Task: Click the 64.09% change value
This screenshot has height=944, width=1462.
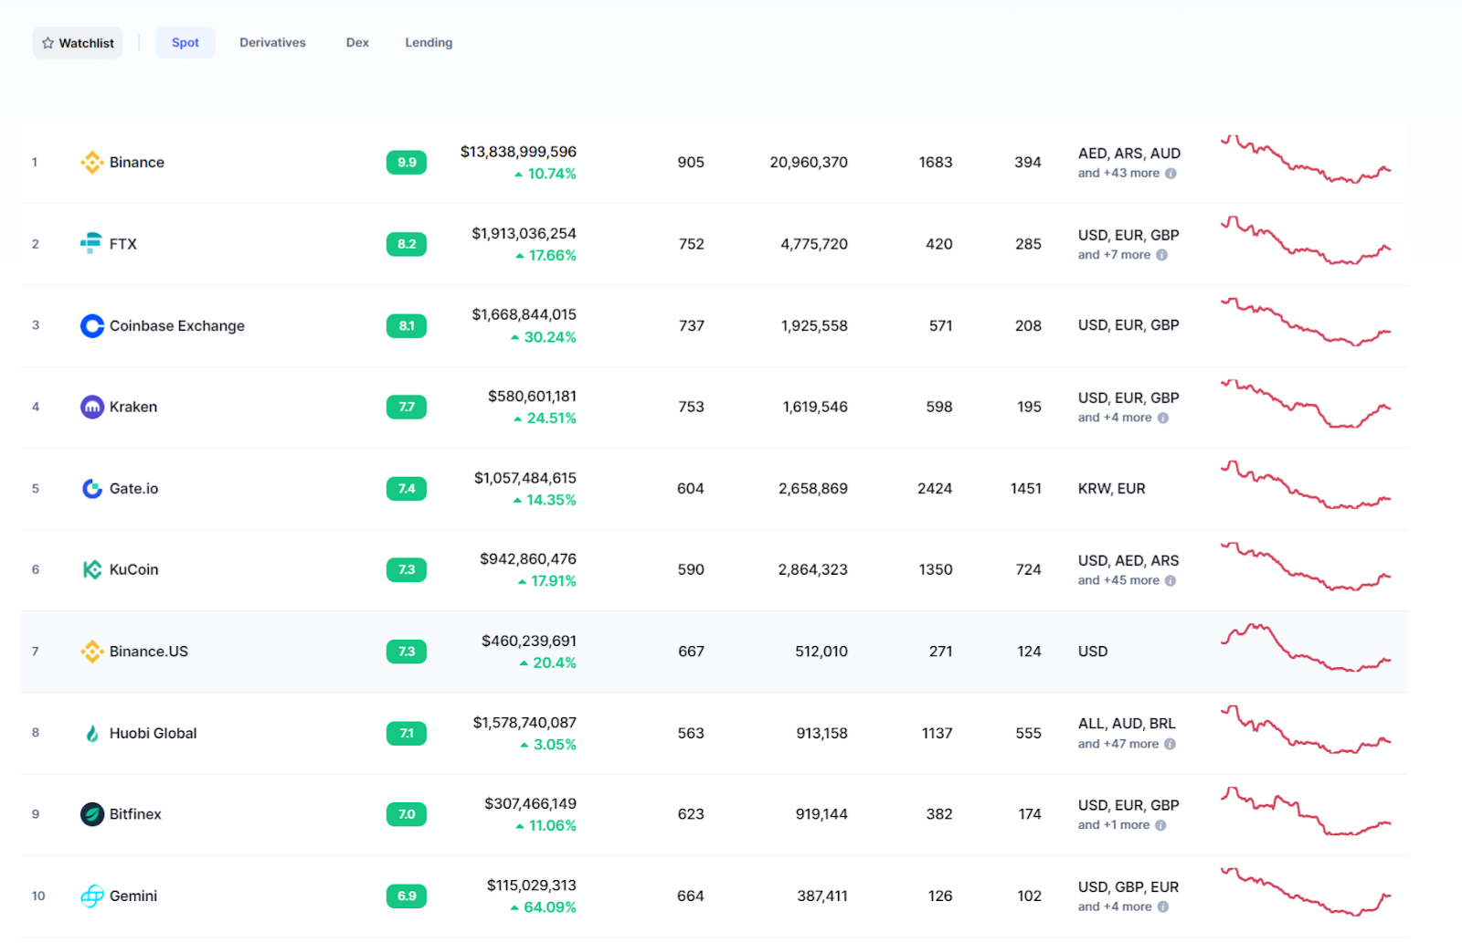Action: (x=550, y=907)
